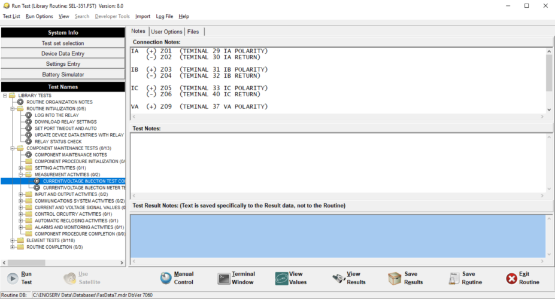
Task: Collapse the Routine Initialization node
Action: tap(13, 109)
